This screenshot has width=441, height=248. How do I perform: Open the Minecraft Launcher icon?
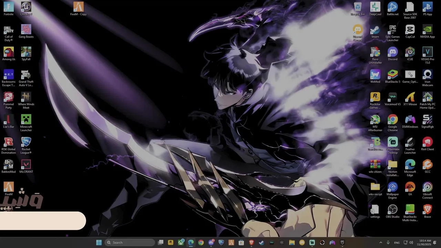(x=26, y=123)
